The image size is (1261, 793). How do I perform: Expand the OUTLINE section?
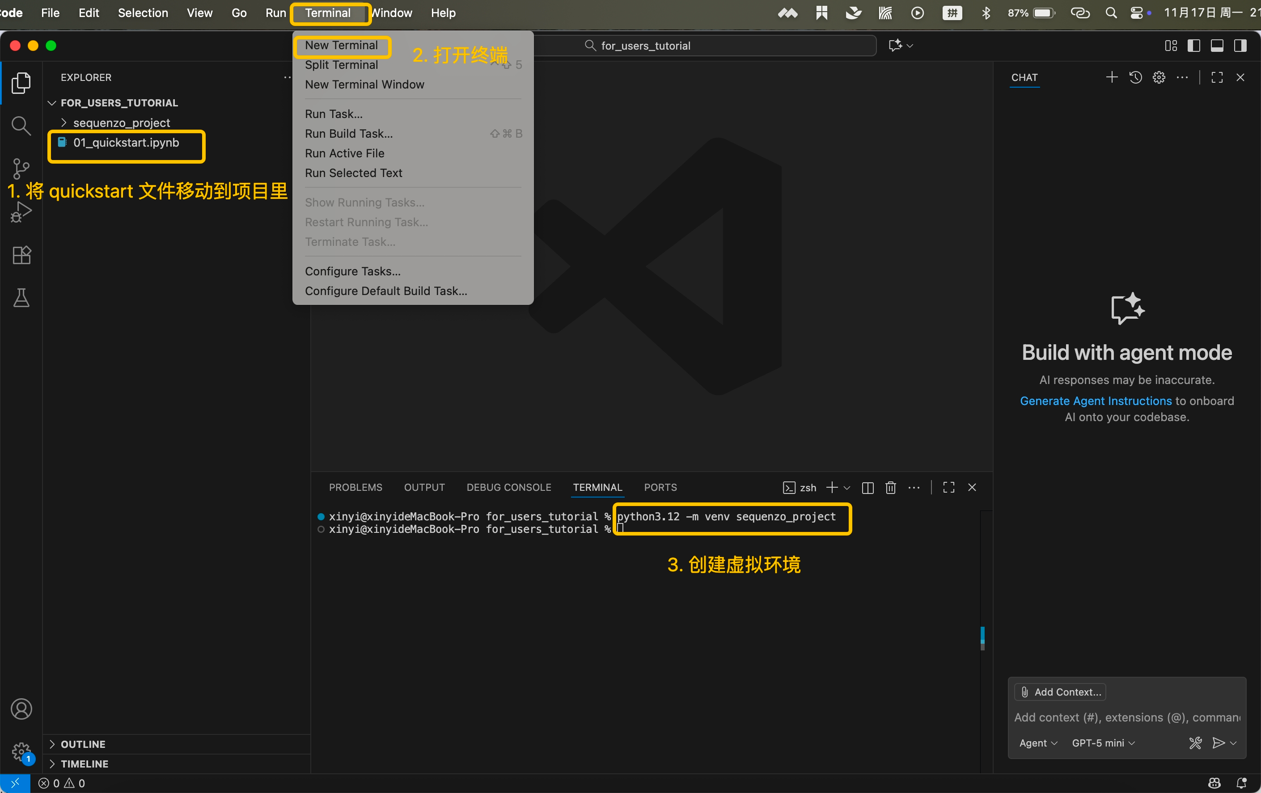pyautogui.click(x=83, y=744)
